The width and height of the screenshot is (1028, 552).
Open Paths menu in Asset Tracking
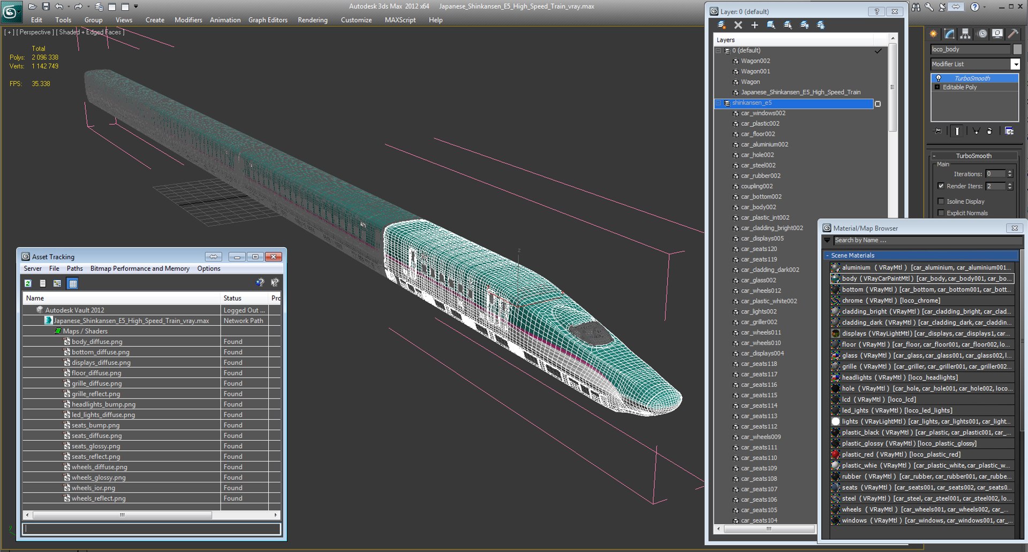tap(74, 269)
